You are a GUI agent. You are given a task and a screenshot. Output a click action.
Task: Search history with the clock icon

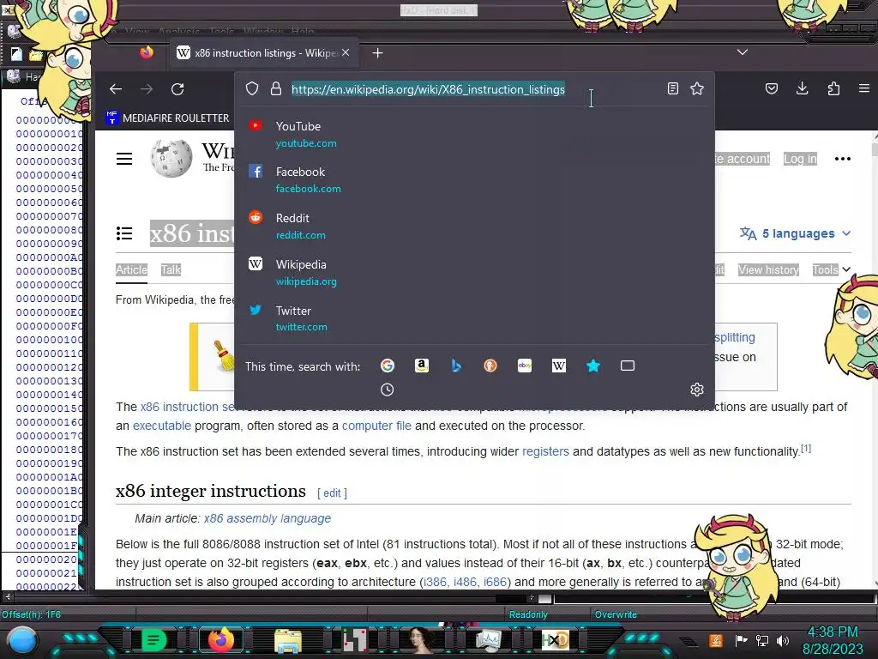tap(387, 390)
